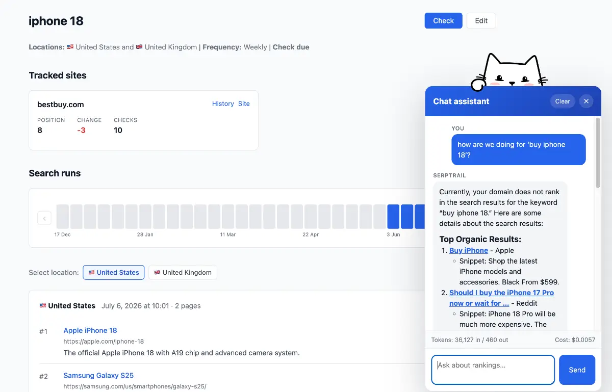This screenshot has height=392, width=612.
Task: Click the 'Chat assistant' panel title
Action: coord(461,101)
